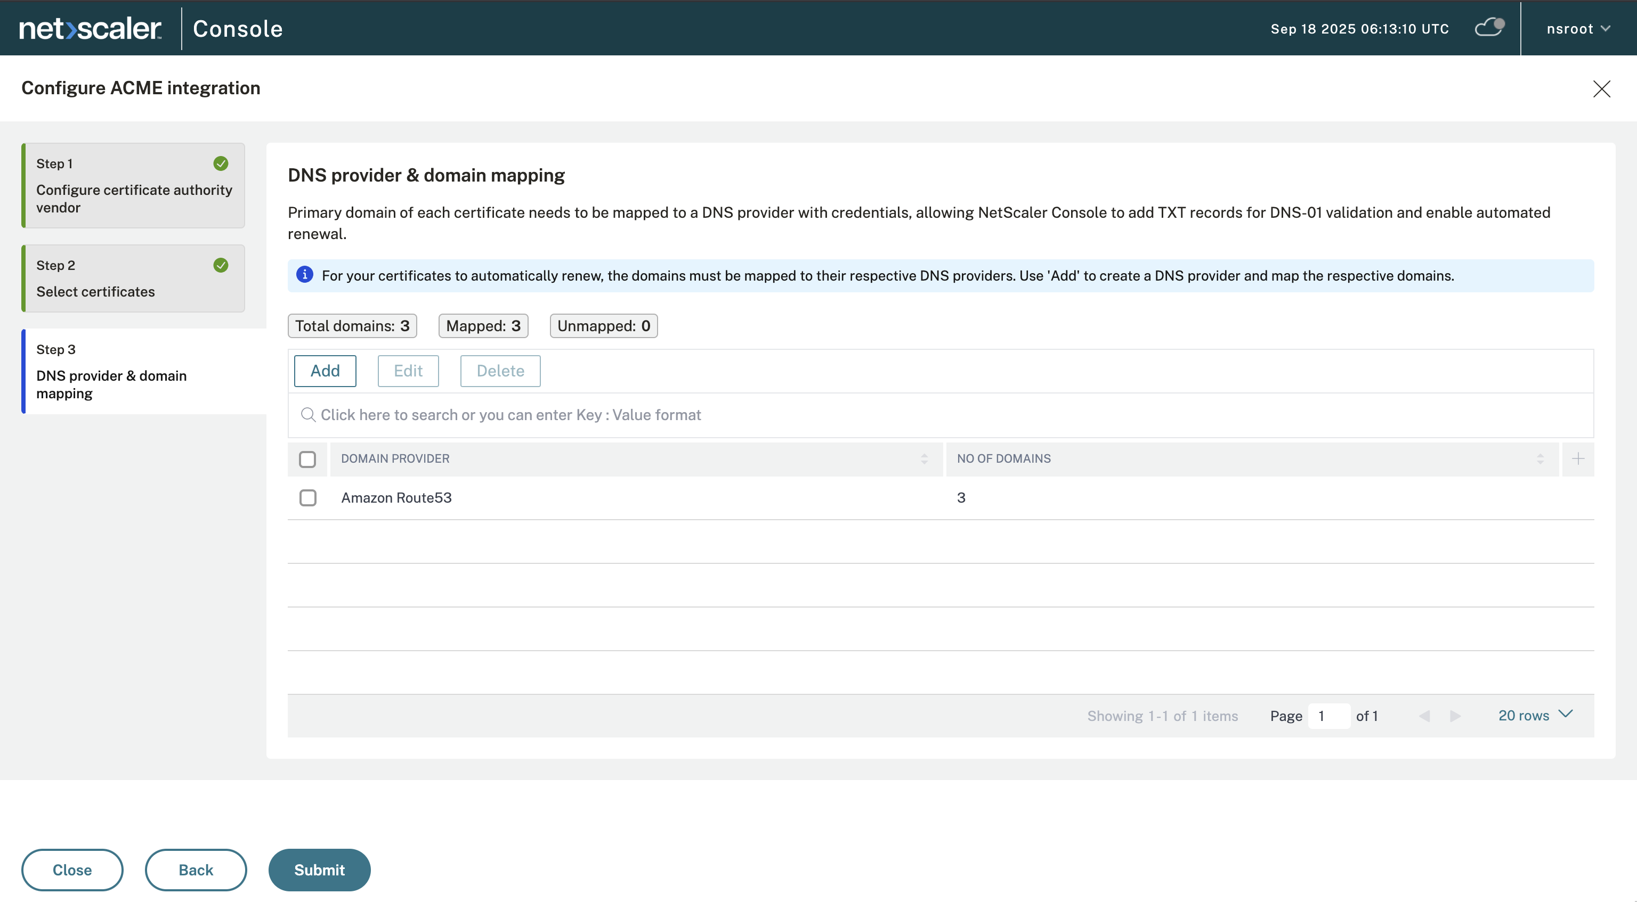Go to Step 2 Select certificates

point(133,278)
